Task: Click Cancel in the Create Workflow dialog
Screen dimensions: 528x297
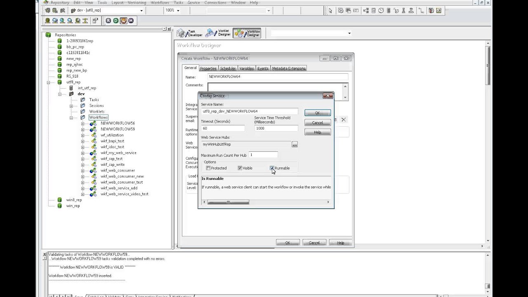Action: (314, 243)
